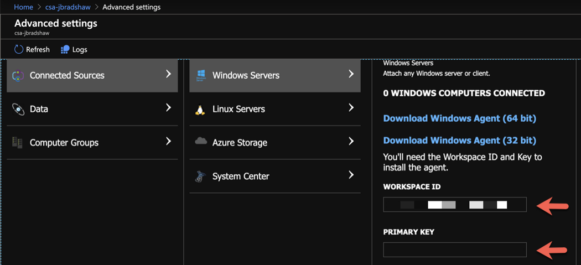Go to Home in the breadcrumb
Image resolution: width=581 pixels, height=265 pixels.
coord(23,7)
